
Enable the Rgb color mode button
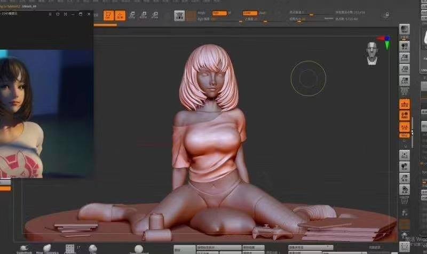(219, 12)
